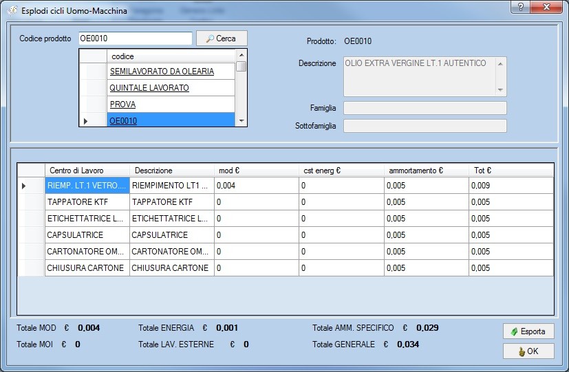The width and height of the screenshot is (569, 372).
Task: Click the Sottofamiglia field
Action: 425,126
